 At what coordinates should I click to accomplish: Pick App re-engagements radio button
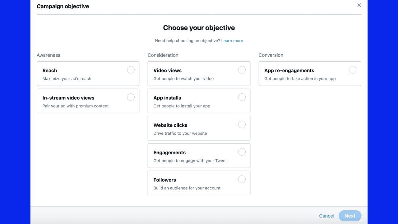click(353, 70)
